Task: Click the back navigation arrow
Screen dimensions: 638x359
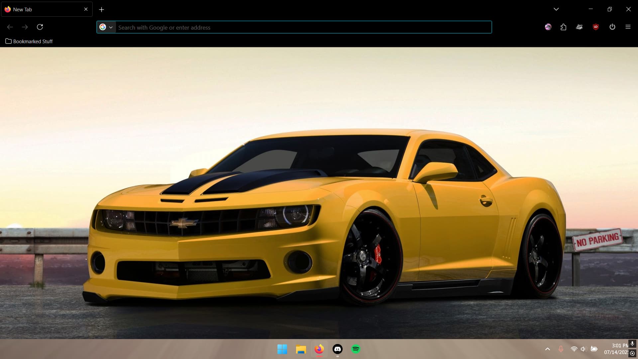Action: (x=10, y=27)
